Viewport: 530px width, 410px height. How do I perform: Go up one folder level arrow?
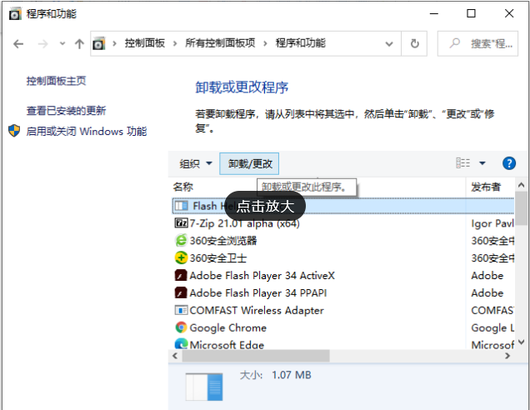point(79,43)
